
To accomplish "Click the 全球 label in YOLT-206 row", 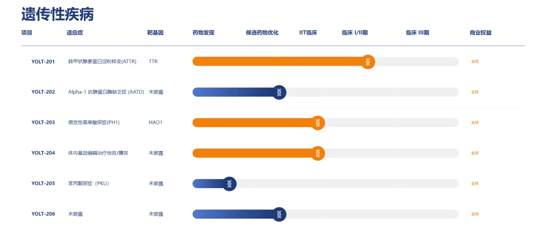I will [475, 214].
